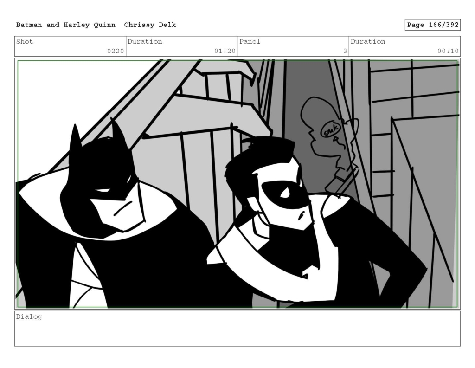This screenshot has height=368, width=475.
Task: Click the 'Shot' field label
Action: pos(25,41)
